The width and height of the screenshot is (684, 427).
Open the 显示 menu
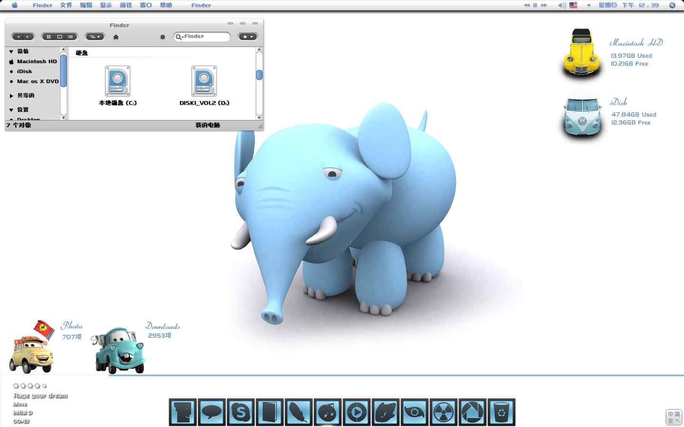(106, 5)
